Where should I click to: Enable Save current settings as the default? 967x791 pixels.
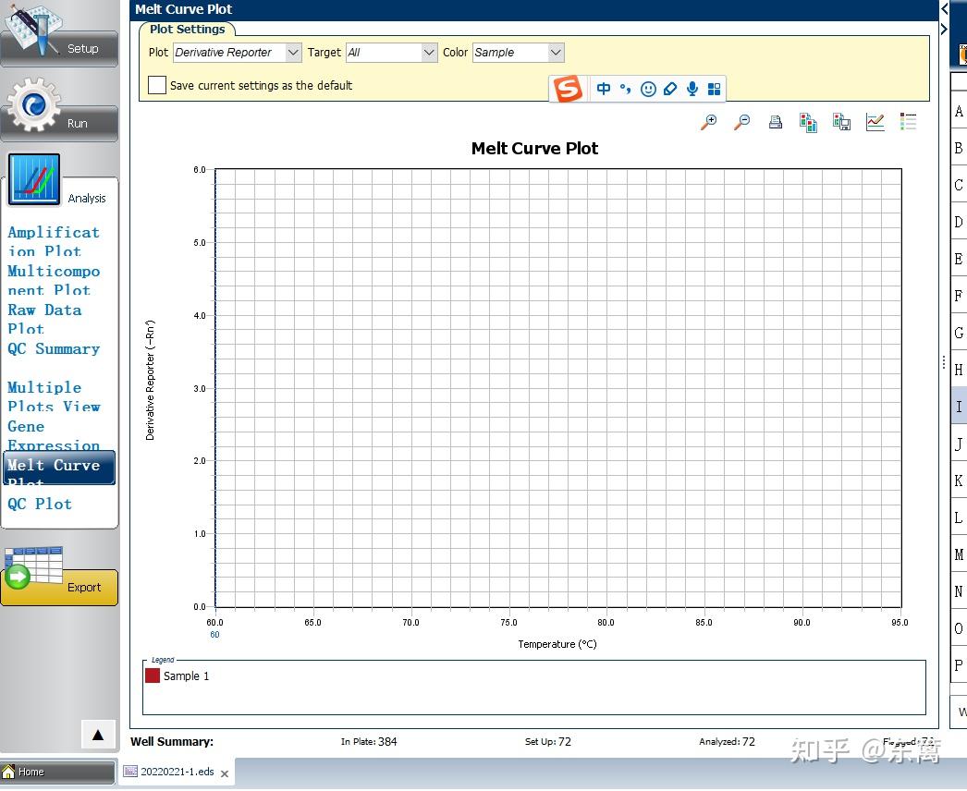click(156, 84)
